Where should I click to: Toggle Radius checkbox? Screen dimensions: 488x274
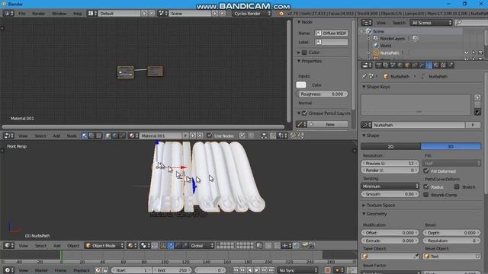click(426, 186)
